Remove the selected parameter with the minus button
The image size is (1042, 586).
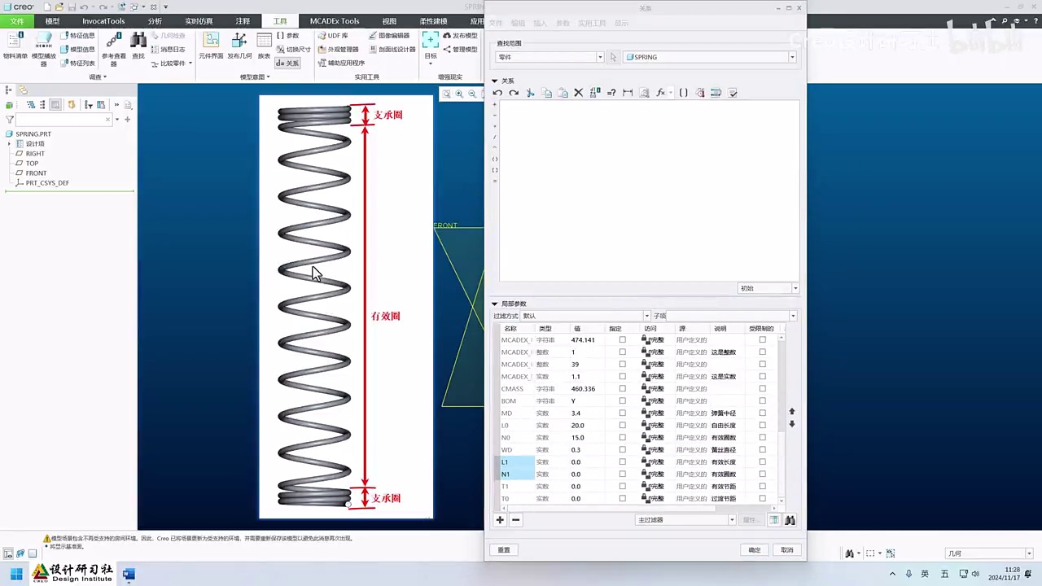[x=515, y=520]
